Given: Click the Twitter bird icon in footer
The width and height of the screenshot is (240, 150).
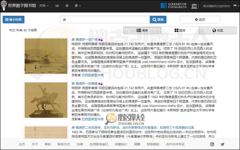Looking at the screenshot, I should click(x=223, y=144).
